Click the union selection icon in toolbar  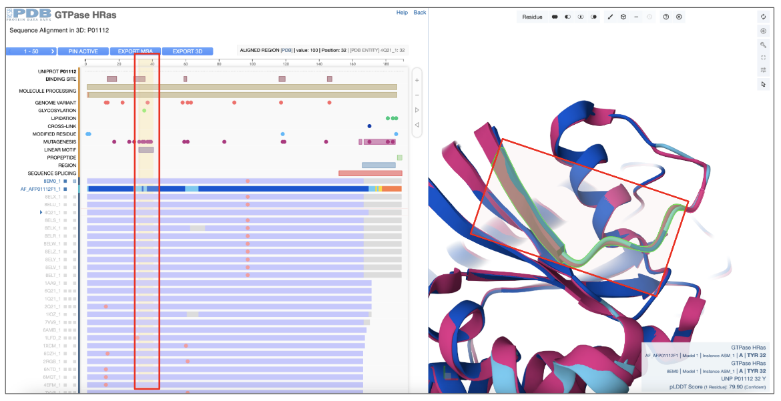point(555,17)
